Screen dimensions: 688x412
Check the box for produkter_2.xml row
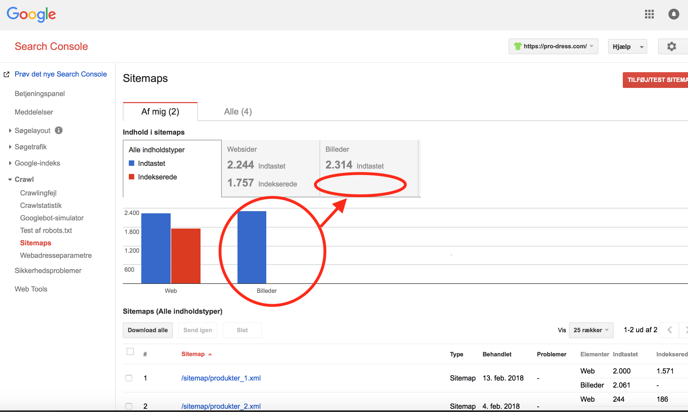(129, 406)
